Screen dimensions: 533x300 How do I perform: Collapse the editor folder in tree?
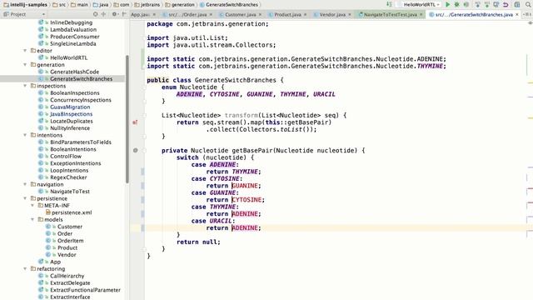25,51
